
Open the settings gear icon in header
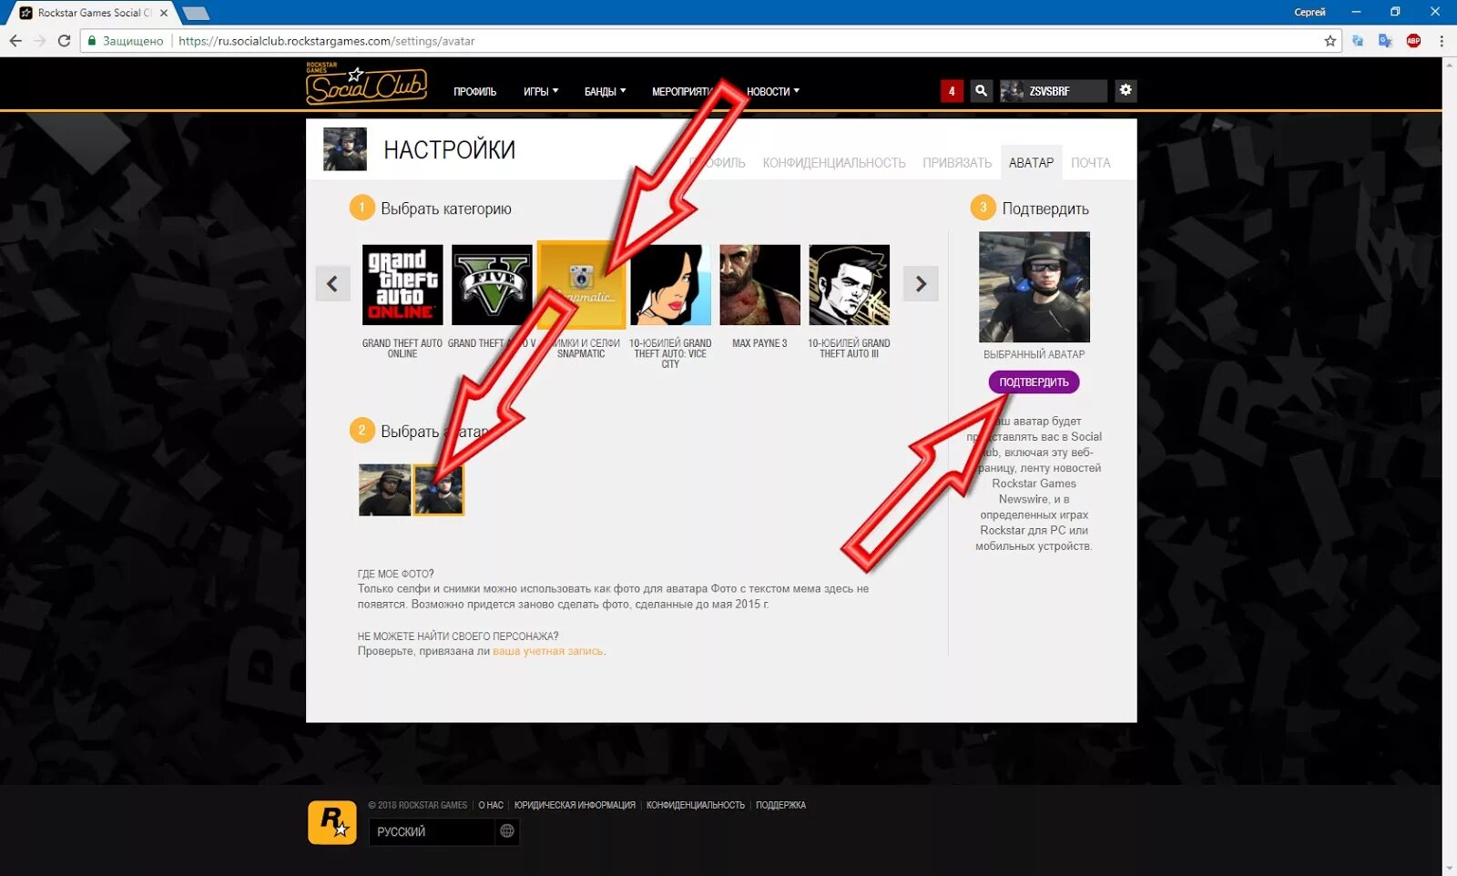click(x=1126, y=89)
